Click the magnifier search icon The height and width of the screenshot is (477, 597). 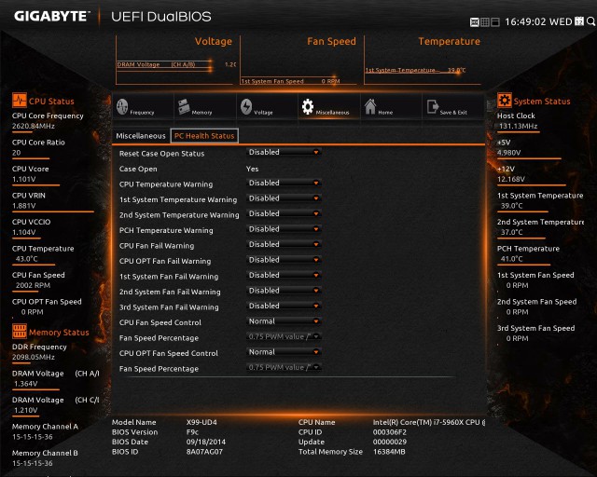click(x=590, y=21)
